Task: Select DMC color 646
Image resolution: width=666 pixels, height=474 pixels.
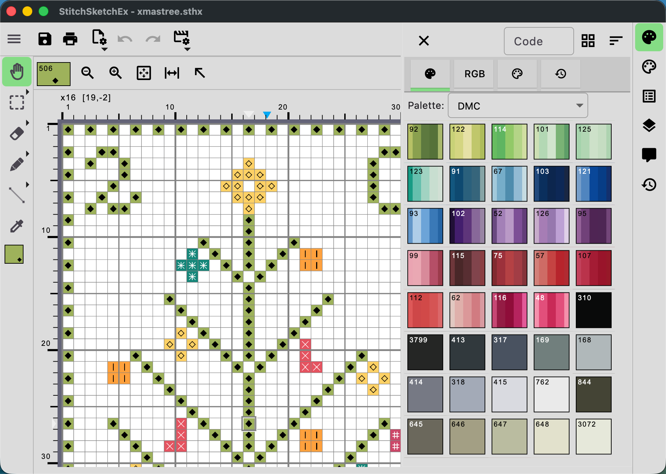Action: (x=467, y=436)
